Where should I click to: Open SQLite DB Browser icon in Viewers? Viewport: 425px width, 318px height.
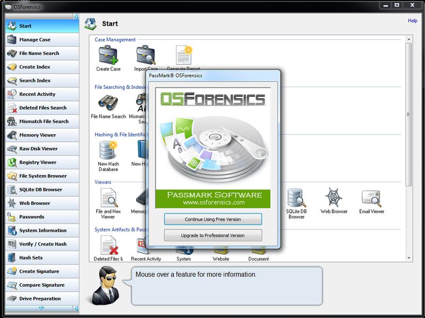pos(296,197)
